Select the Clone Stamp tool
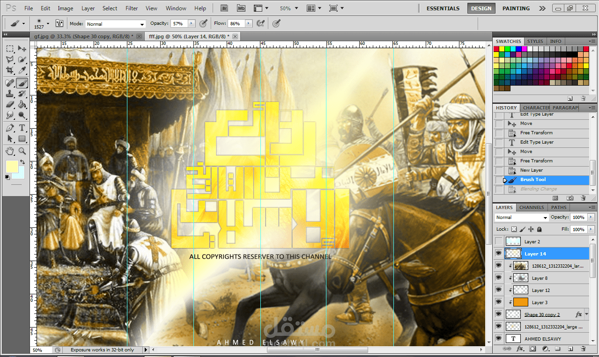The image size is (599, 357). coord(10,94)
